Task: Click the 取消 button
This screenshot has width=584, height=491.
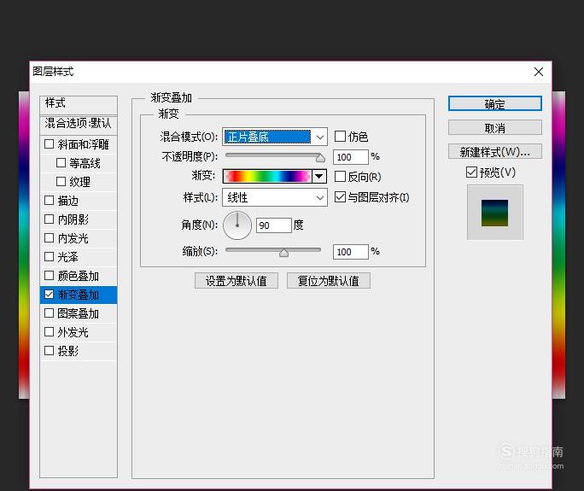Action: tap(494, 128)
